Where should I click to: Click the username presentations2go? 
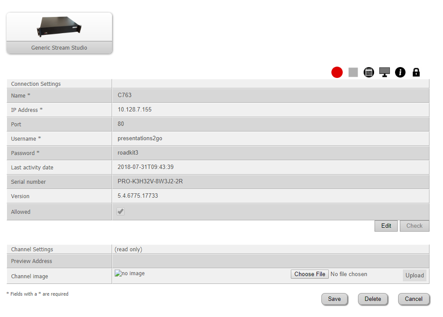click(140, 138)
